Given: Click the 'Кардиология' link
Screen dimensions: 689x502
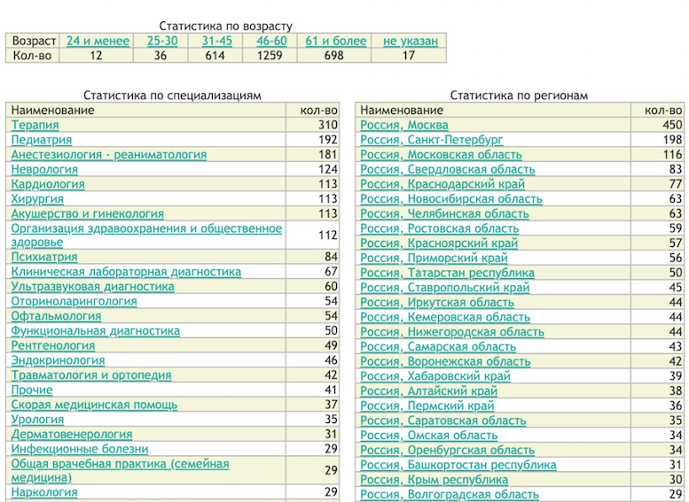Looking at the screenshot, I should [x=48, y=184].
